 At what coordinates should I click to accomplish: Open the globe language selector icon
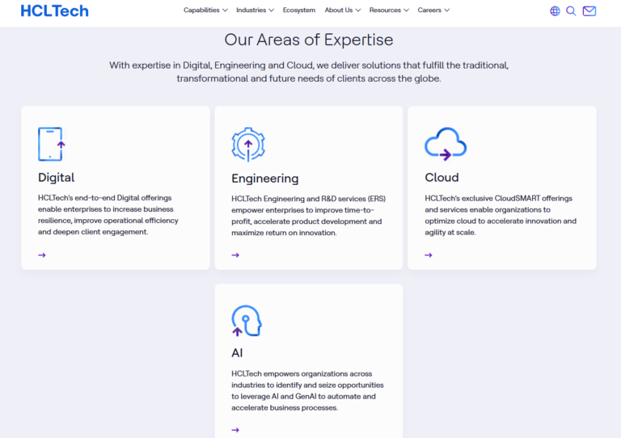tap(555, 11)
